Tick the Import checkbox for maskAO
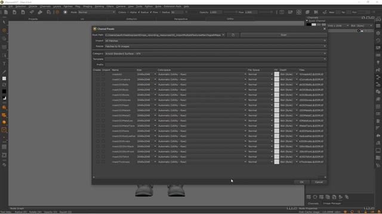 (x=103, y=74)
